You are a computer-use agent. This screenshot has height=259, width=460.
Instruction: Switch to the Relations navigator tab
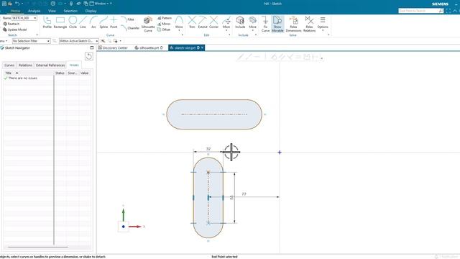25,65
